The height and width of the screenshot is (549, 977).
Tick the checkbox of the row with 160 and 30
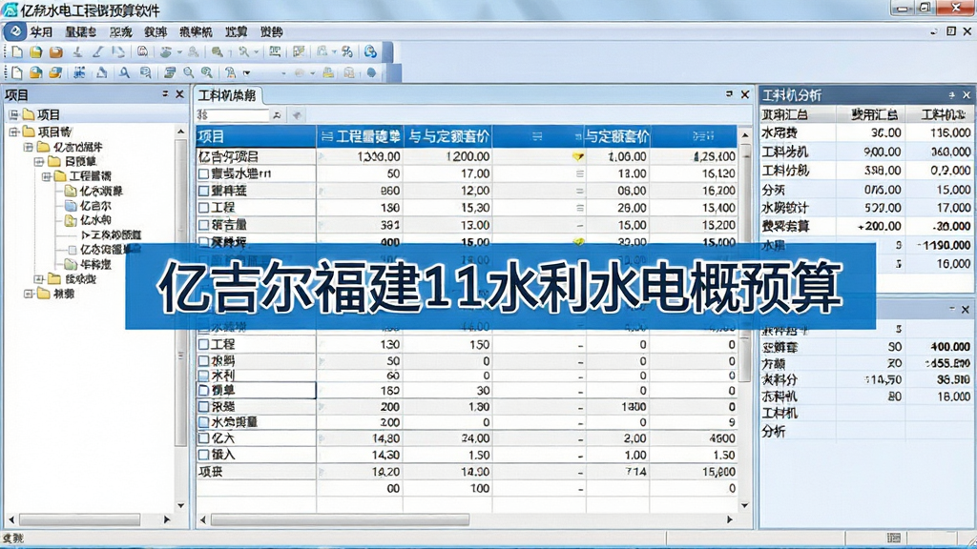pos(204,390)
